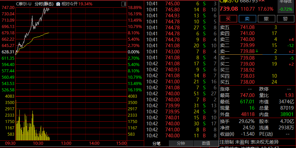Open the 数值 tab

click(206, 143)
